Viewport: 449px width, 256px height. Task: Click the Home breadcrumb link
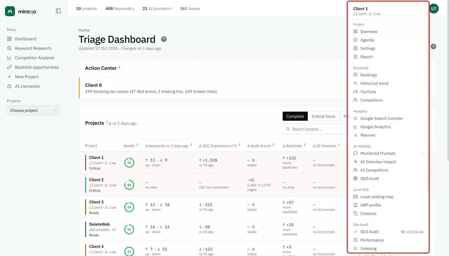tap(84, 30)
